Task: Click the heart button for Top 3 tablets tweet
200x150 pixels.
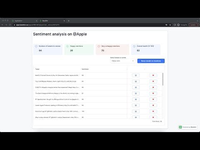Action: click(x=153, y=81)
